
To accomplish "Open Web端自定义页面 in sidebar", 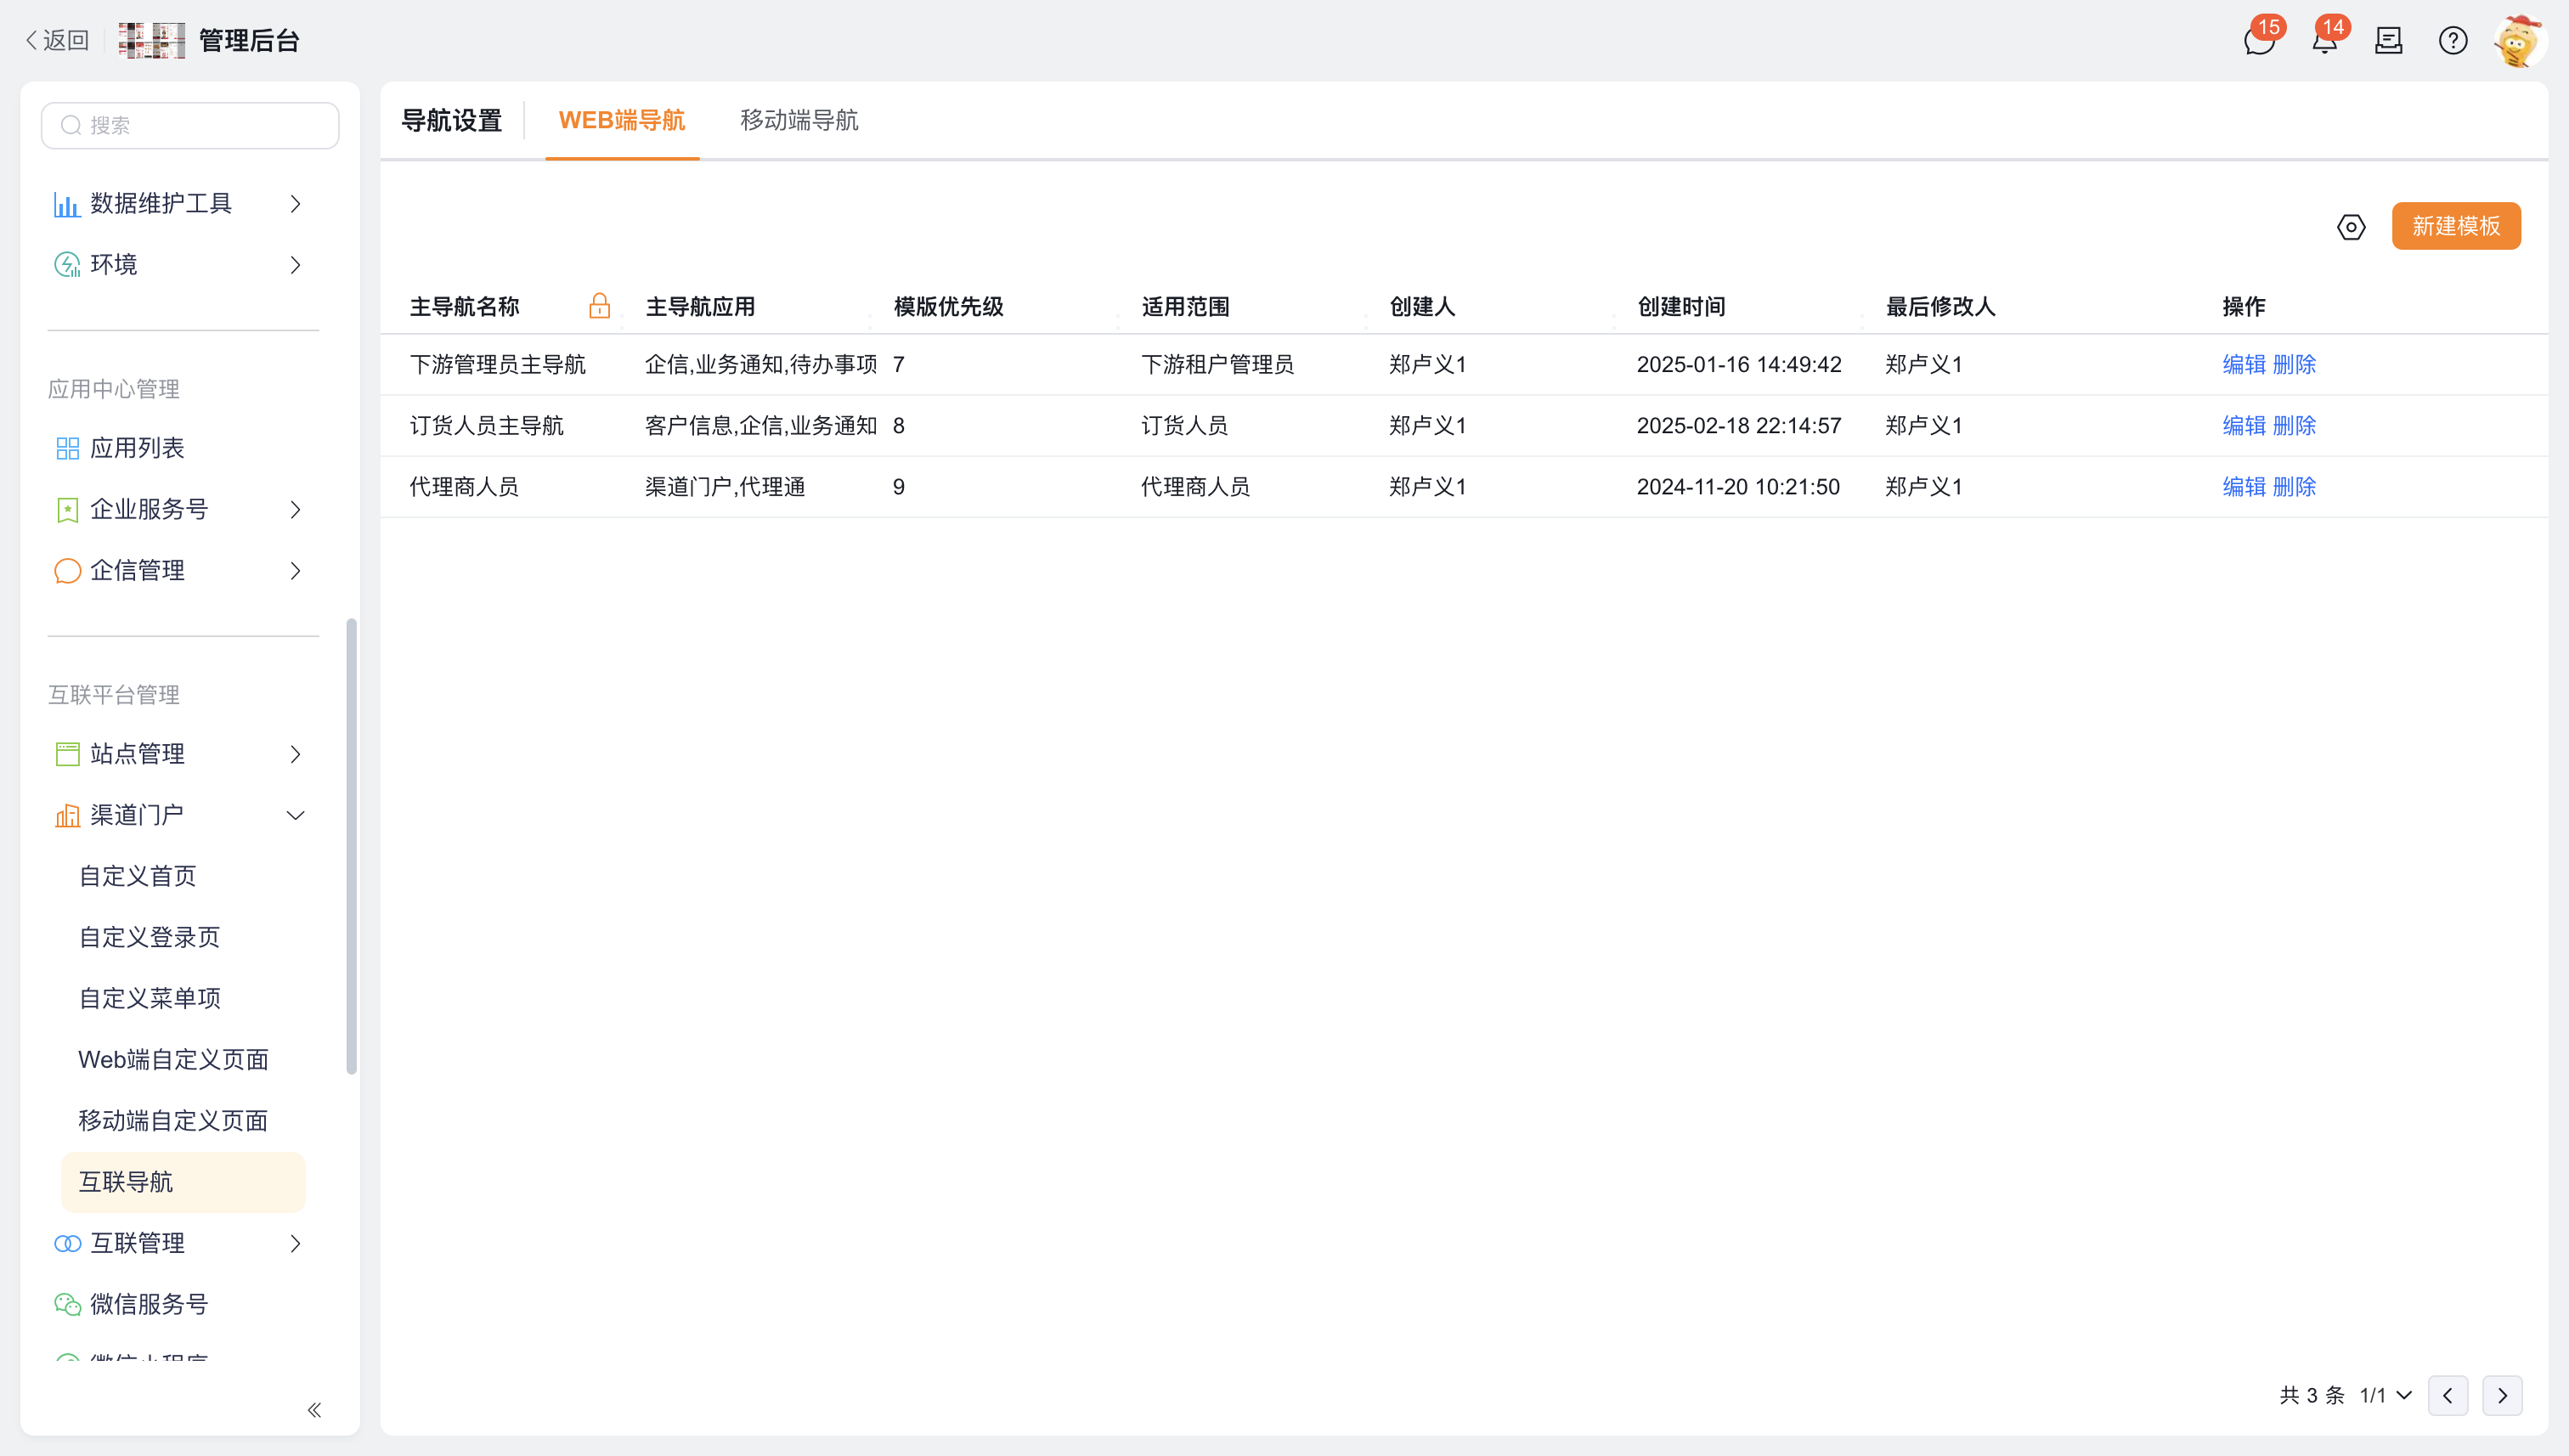I will coord(174,1060).
